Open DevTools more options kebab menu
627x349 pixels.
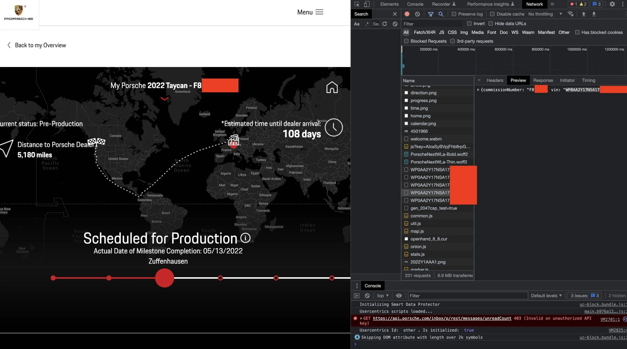click(623, 4)
